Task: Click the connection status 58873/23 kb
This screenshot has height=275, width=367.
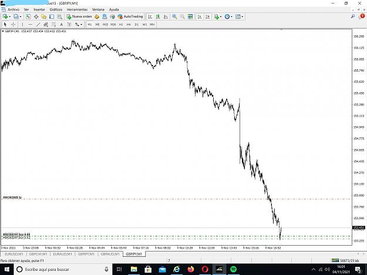Action: (345, 260)
